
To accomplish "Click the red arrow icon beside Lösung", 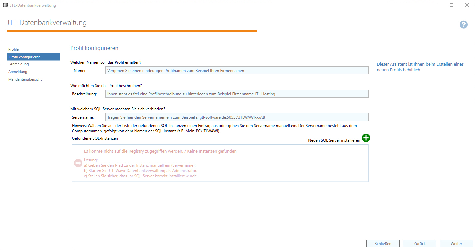I will pyautogui.click(x=78, y=163).
